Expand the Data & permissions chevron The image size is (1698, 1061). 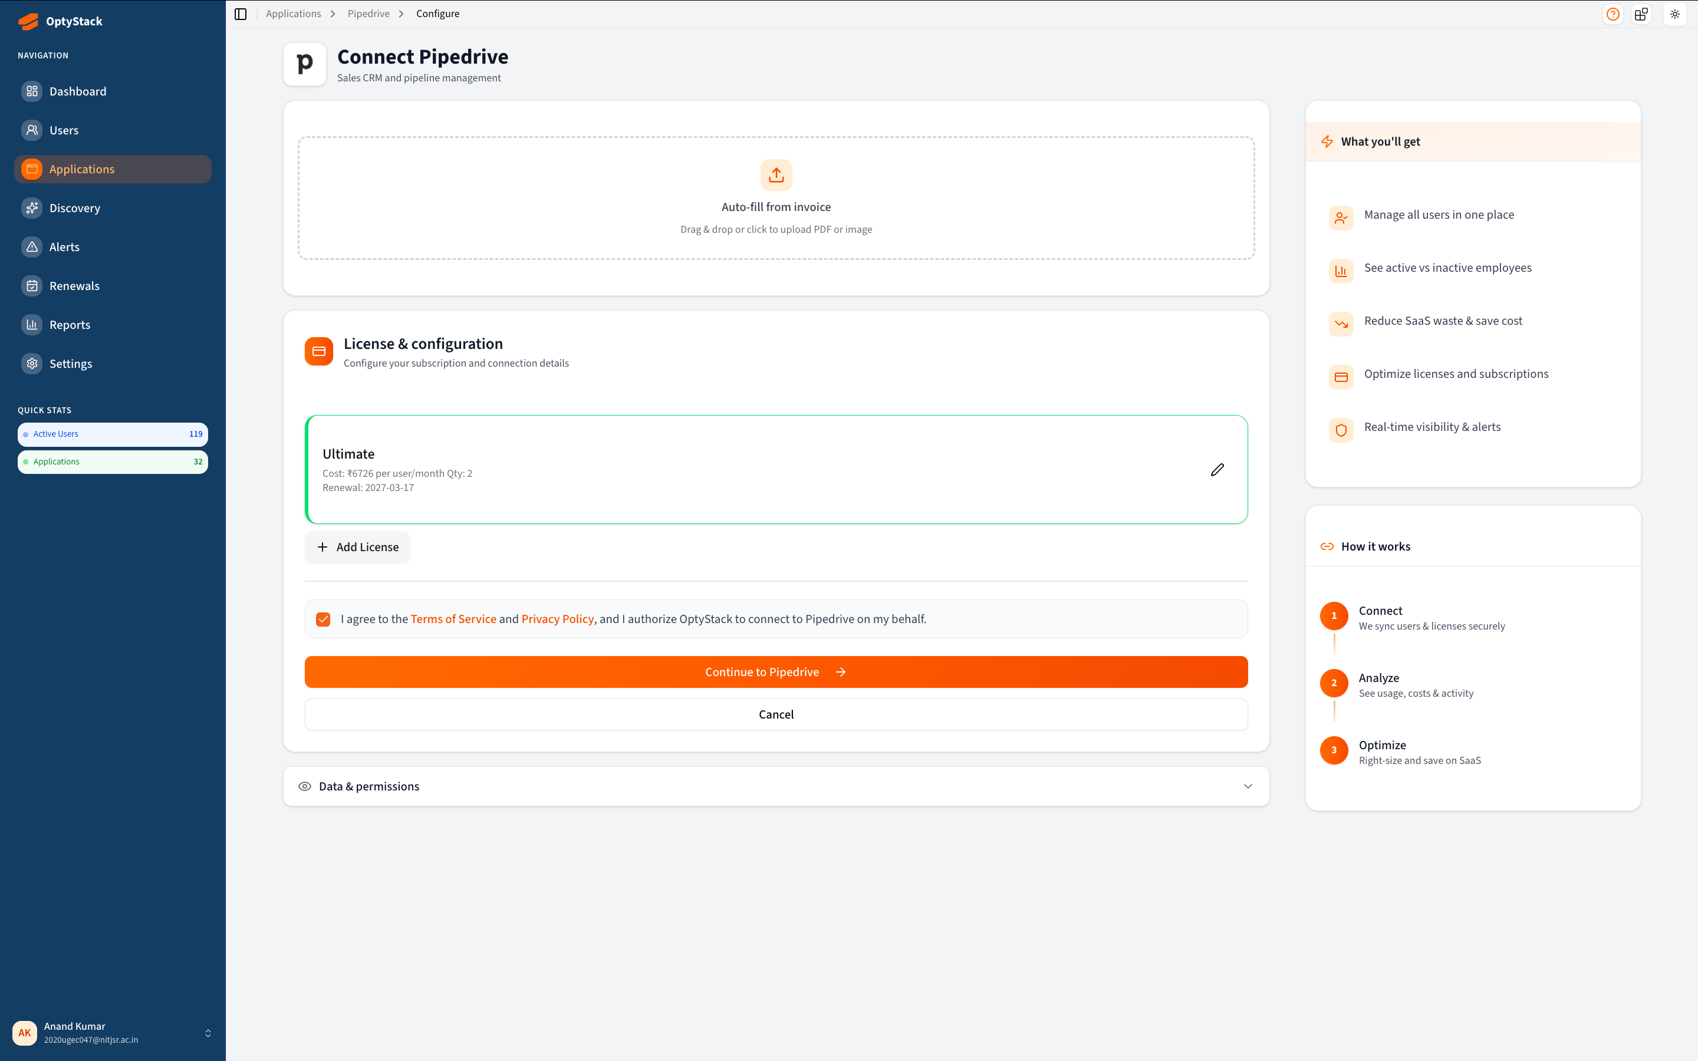click(1248, 787)
